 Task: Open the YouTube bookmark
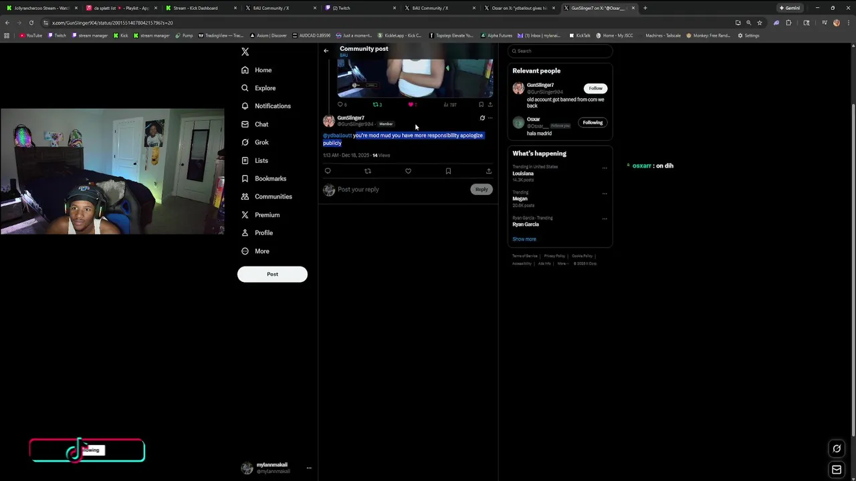[31, 35]
